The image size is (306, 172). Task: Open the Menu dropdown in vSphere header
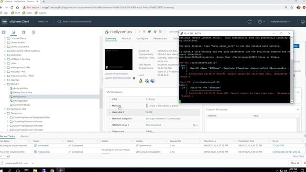point(43,21)
